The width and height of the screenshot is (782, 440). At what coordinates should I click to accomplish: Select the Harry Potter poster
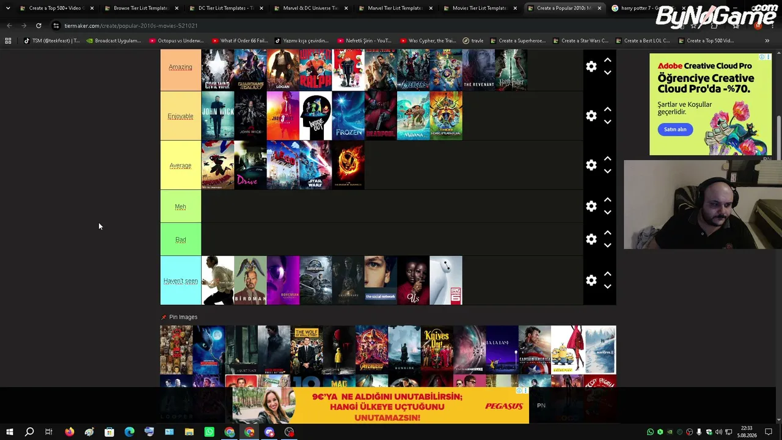pyautogui.click(x=511, y=70)
